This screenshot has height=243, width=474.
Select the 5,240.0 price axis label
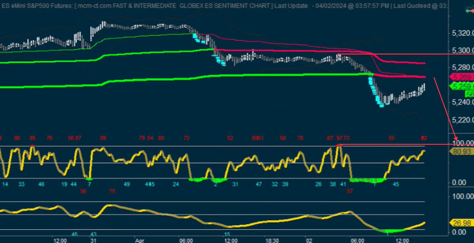463,102
